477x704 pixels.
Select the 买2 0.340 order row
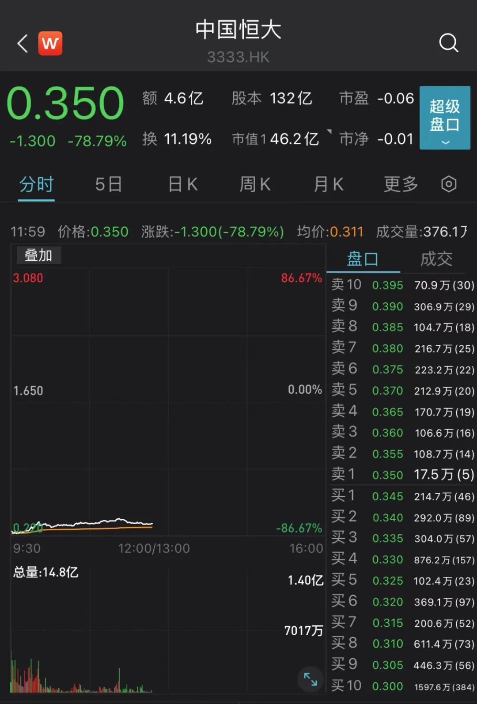pyautogui.click(x=403, y=517)
